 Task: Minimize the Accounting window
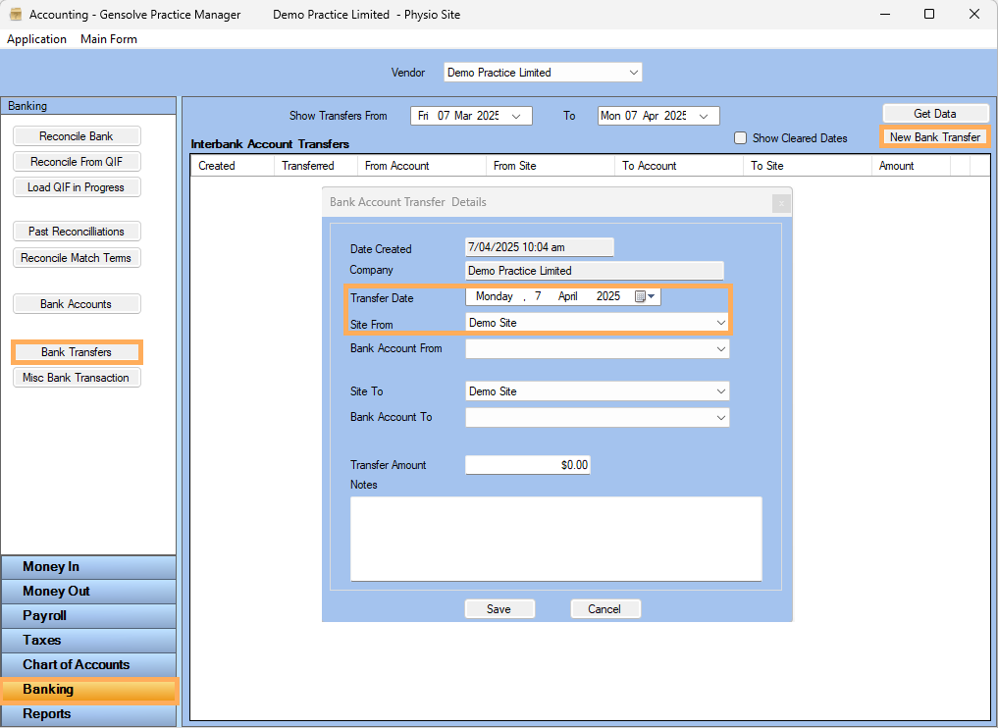click(x=885, y=14)
